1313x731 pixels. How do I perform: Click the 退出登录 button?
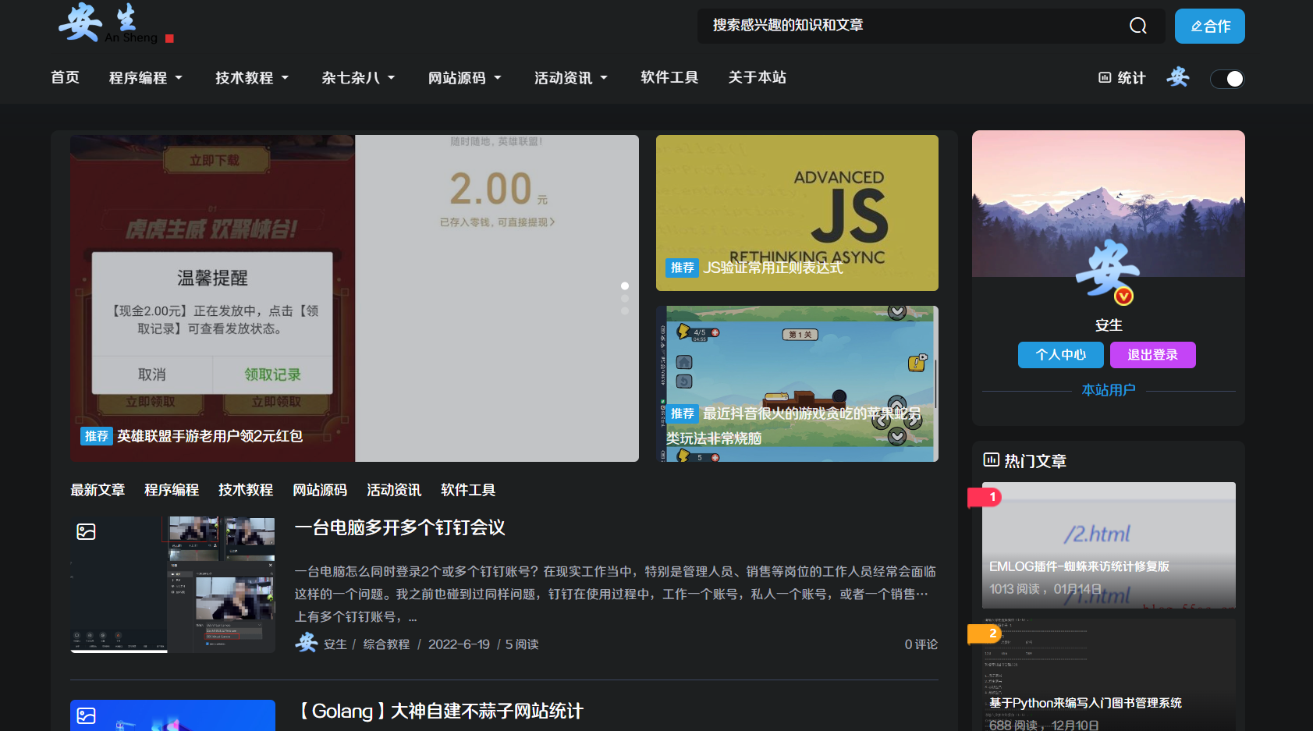tap(1153, 355)
